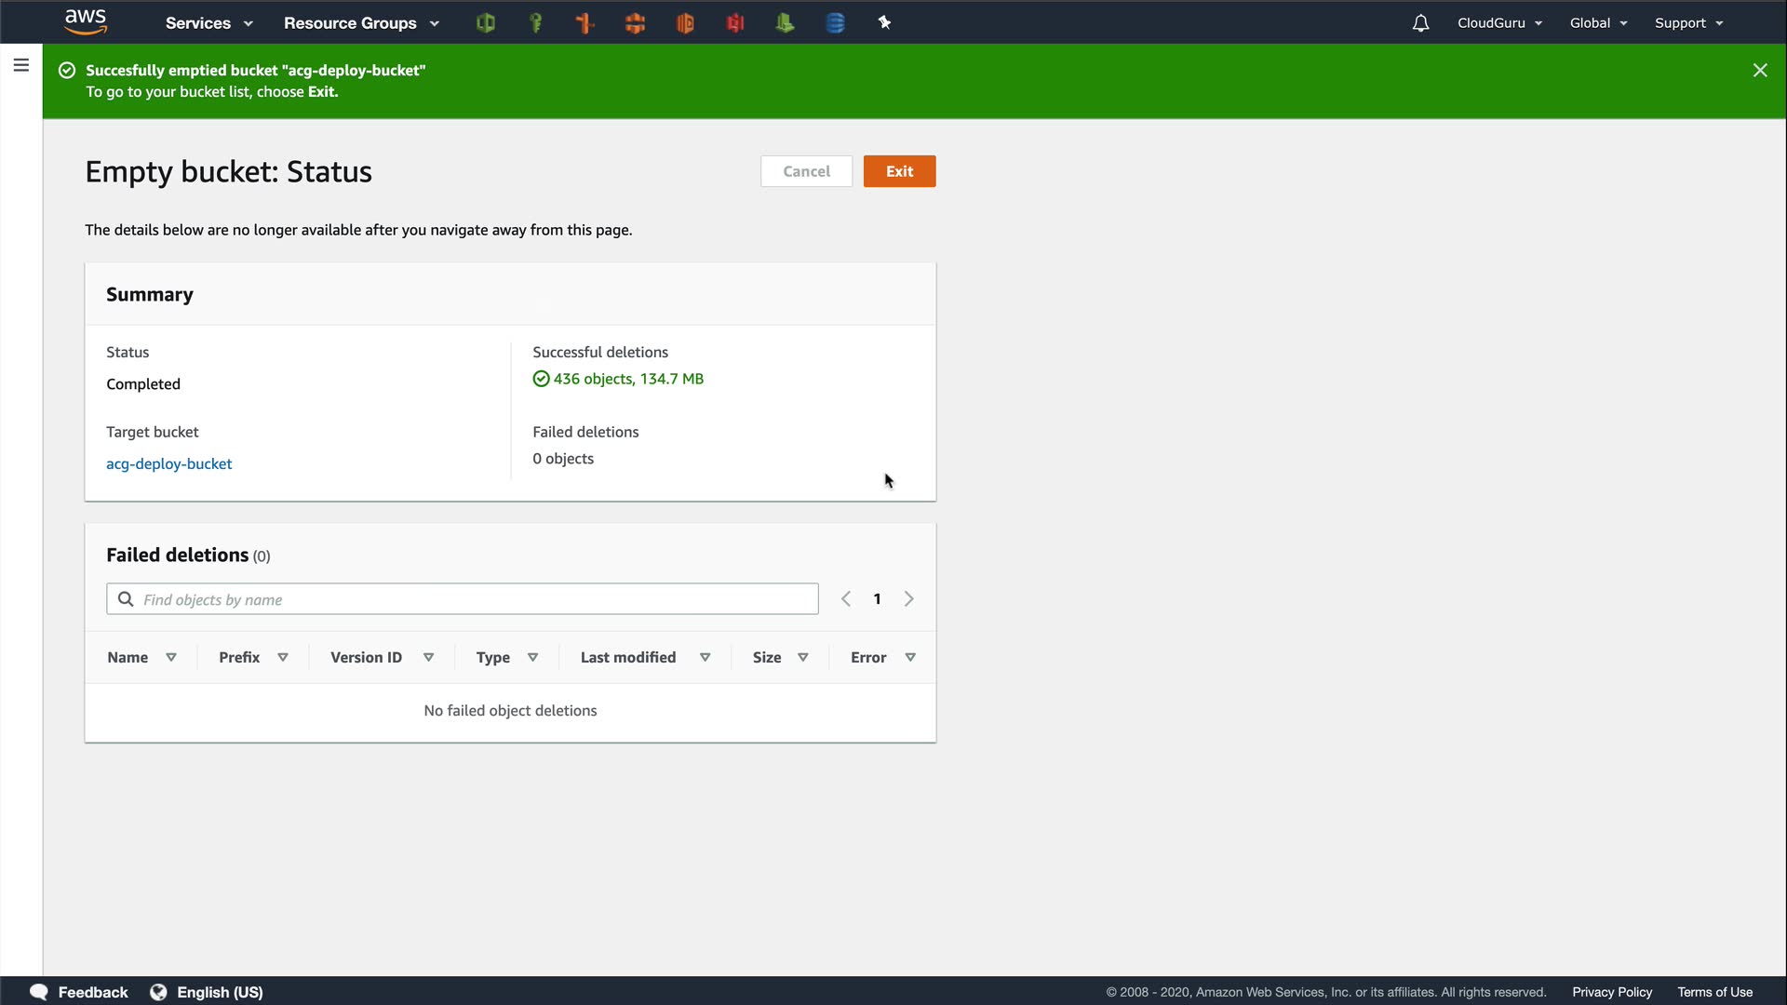Open the Support menu
Image resolution: width=1787 pixels, height=1005 pixels.
(x=1688, y=23)
